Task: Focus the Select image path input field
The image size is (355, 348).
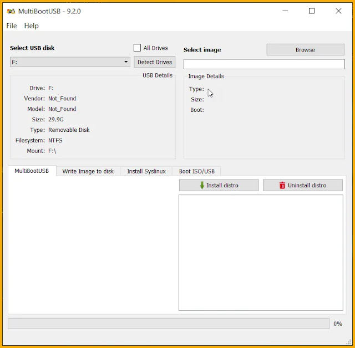Action: pos(264,64)
